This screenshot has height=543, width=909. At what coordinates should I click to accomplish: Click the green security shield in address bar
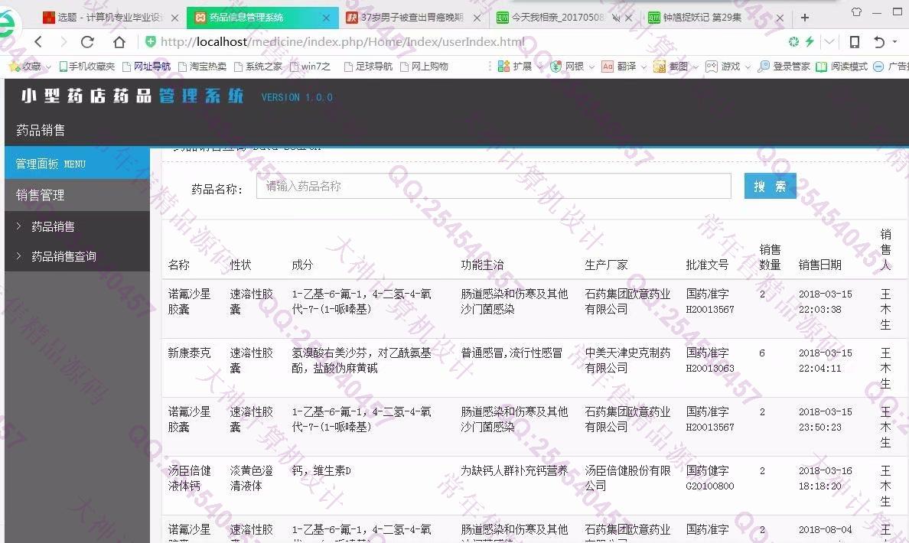[x=150, y=42]
